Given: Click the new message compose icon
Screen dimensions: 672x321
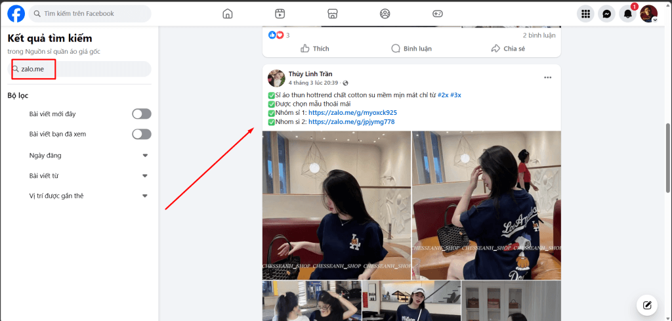Looking at the screenshot, I should coord(647,305).
